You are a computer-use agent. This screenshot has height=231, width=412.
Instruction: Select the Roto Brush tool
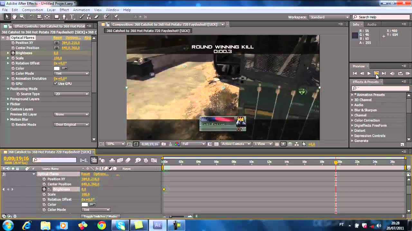(107, 17)
